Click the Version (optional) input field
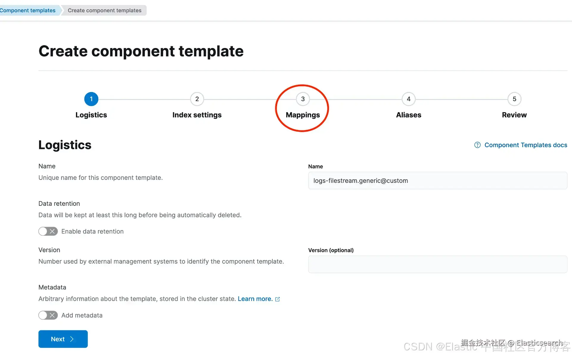The height and width of the screenshot is (356, 572). point(437,264)
